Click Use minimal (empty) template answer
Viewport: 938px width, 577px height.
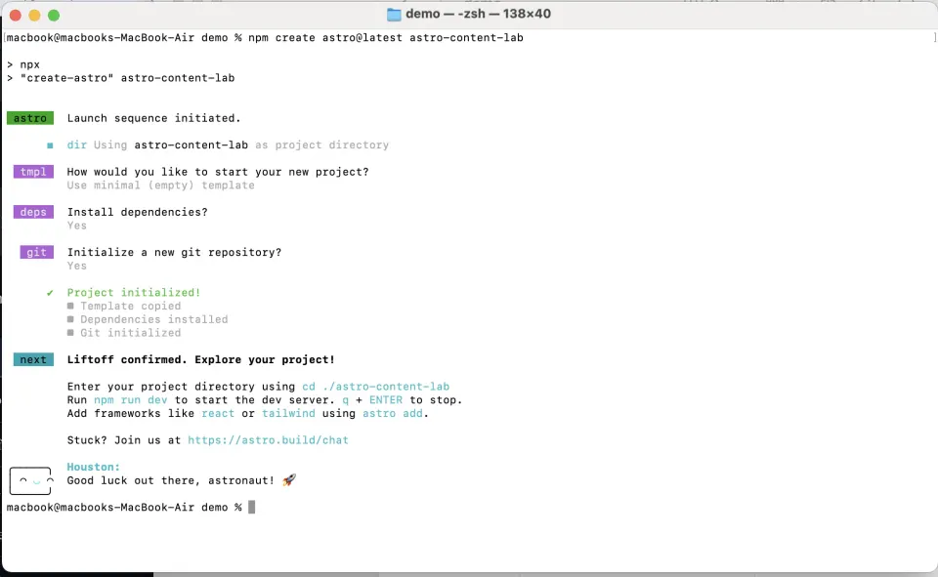point(161,185)
